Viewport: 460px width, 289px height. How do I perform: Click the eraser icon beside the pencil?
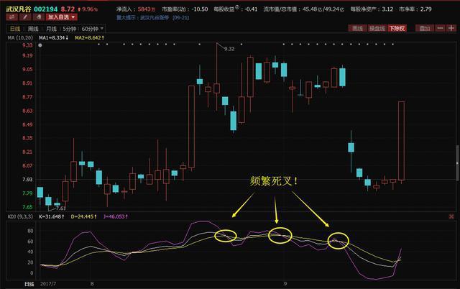pos(38,17)
